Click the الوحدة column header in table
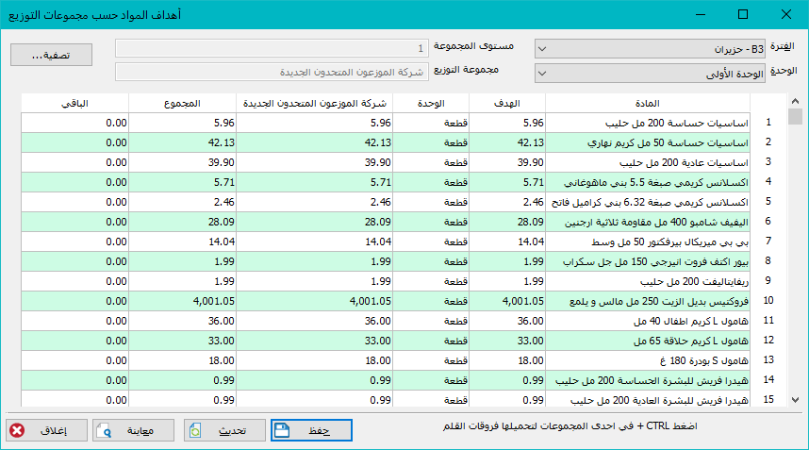This screenshot has height=450, width=809. click(431, 103)
